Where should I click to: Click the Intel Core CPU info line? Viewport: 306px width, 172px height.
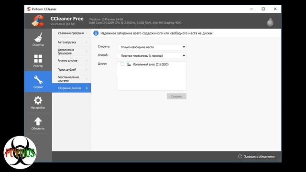coord(135,23)
